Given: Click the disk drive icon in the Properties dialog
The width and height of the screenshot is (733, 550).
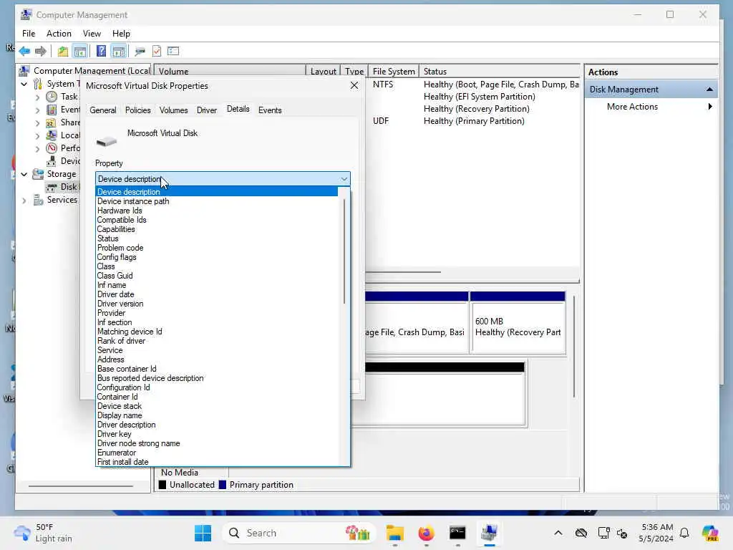Looking at the screenshot, I should [107, 141].
